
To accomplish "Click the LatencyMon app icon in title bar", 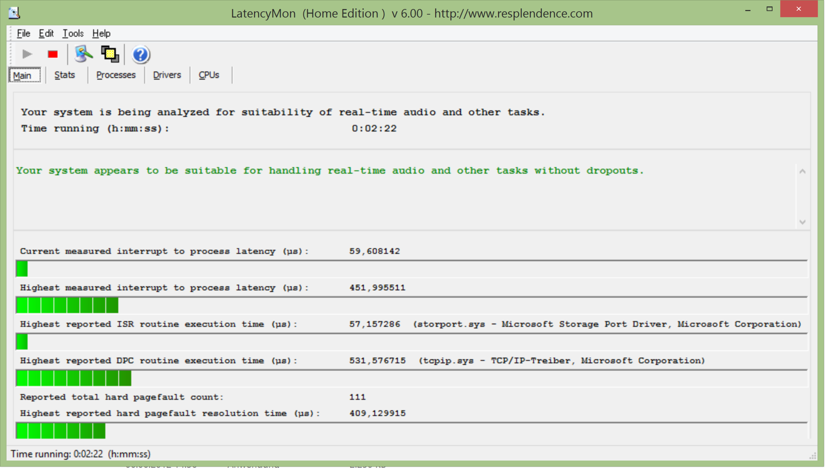I will (14, 13).
